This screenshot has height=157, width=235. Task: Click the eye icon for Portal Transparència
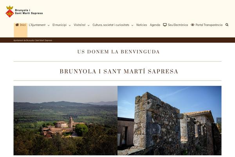[193, 25]
